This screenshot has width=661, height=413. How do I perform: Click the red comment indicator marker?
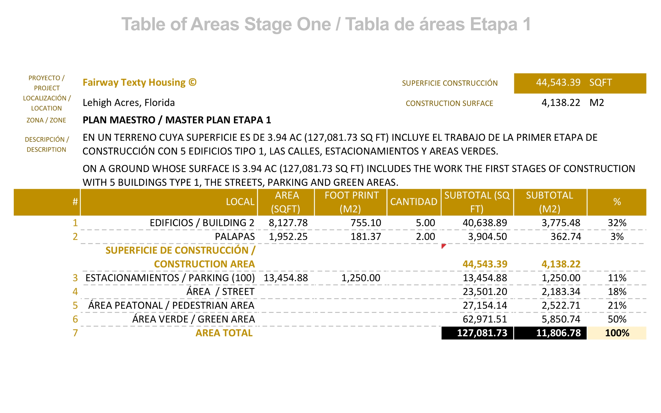(443, 246)
